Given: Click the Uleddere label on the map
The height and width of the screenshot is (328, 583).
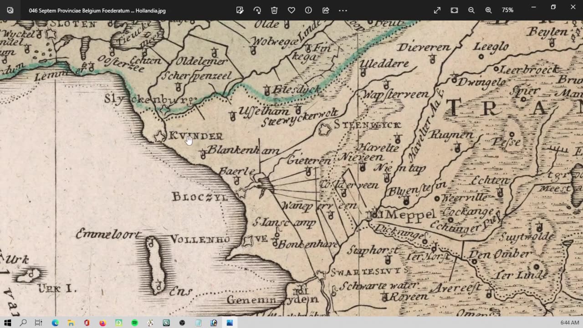Looking at the screenshot, I should [384, 64].
